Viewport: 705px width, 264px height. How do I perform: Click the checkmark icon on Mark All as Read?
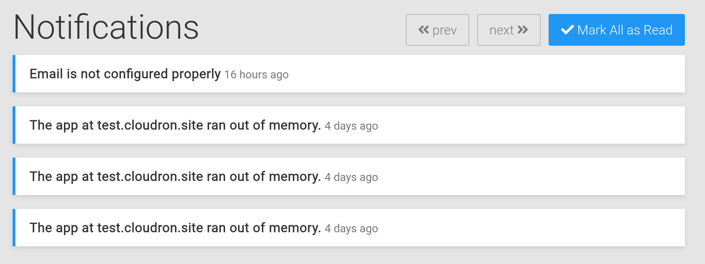click(567, 30)
